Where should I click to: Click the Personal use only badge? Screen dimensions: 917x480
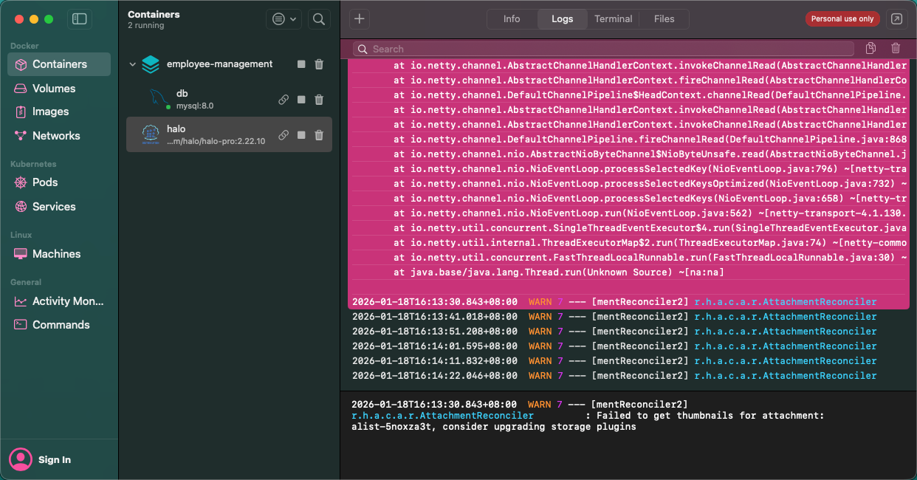[842, 19]
